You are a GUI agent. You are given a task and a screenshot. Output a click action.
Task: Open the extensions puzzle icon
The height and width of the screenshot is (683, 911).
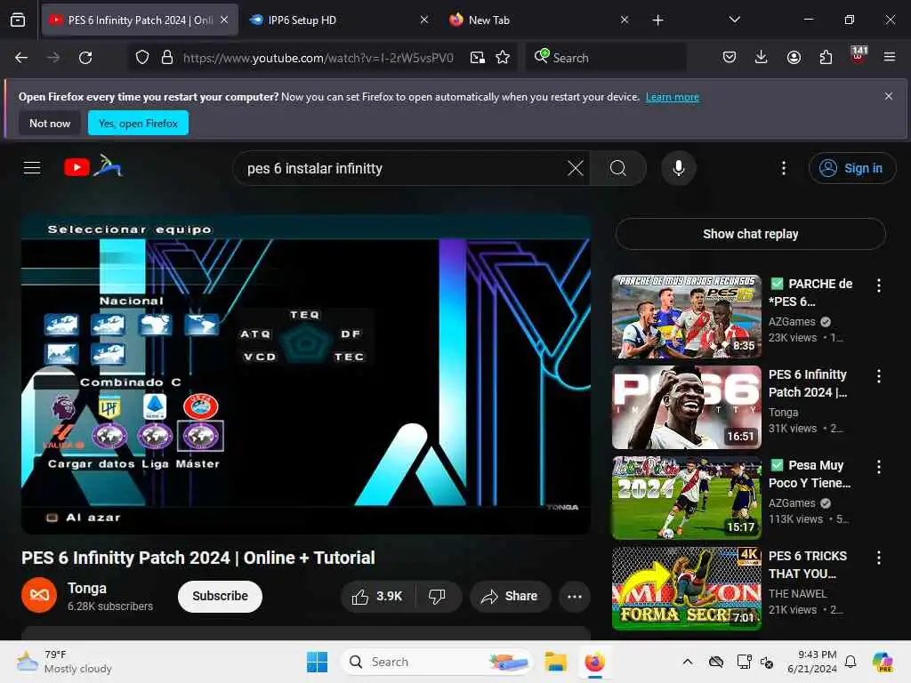coord(826,57)
